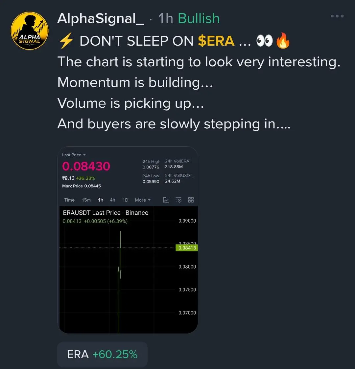Tap the lightning bolt emoji
Image resolution: width=355 pixels, height=369 pixels.
[x=66, y=41]
